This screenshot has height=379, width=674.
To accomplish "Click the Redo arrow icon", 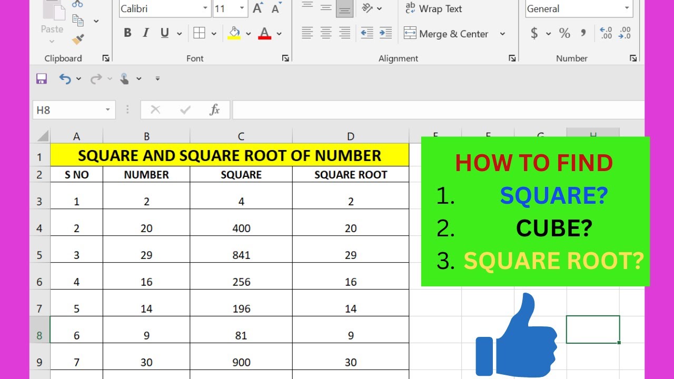I will (x=96, y=79).
